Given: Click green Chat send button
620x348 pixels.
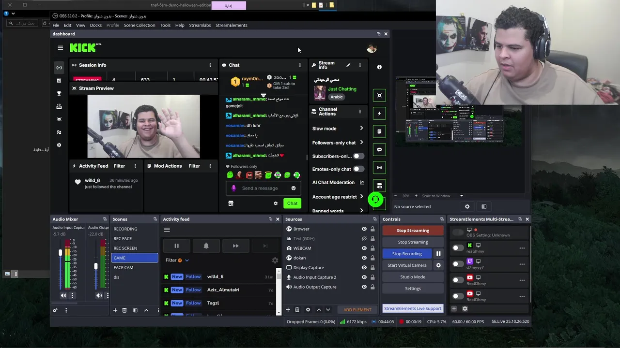Looking at the screenshot, I should point(292,203).
